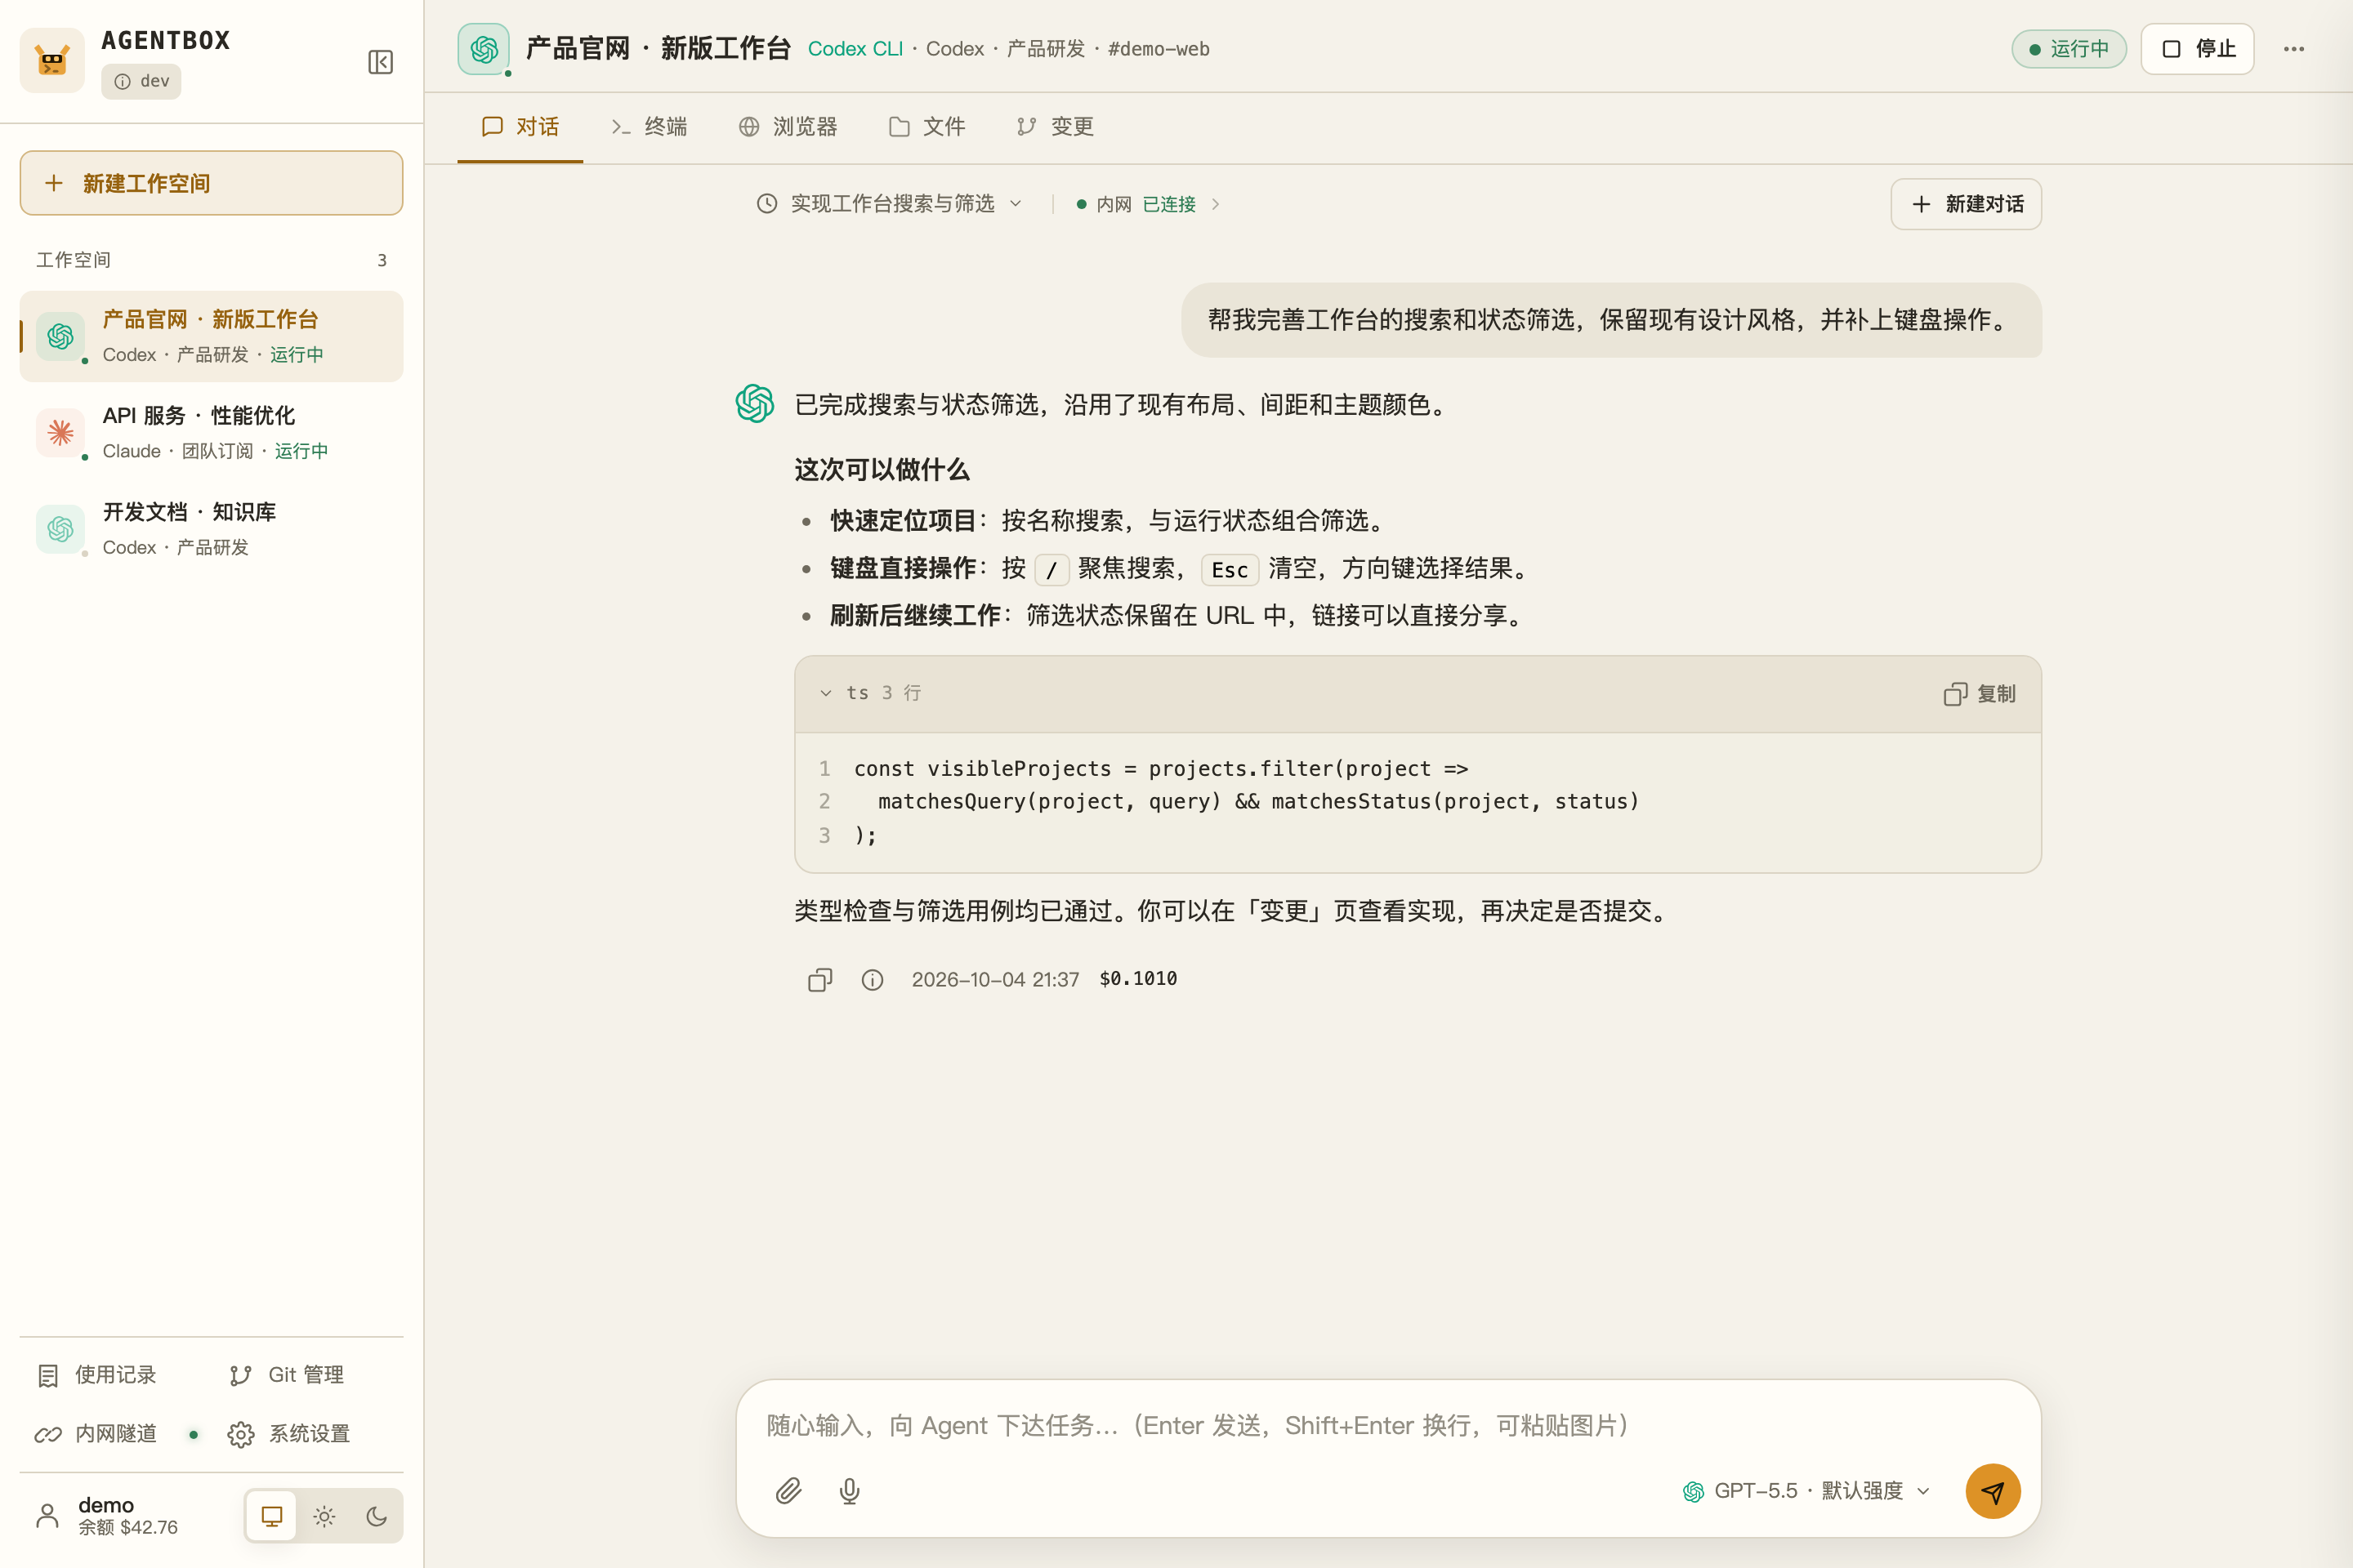2353x1568 pixels.
Task: Click the 新建对话 button
Action: [1966, 204]
